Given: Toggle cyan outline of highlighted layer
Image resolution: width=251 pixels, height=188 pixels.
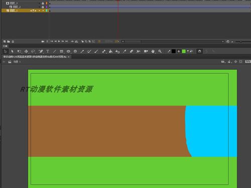Looking at the screenshot, I should coord(47,11).
